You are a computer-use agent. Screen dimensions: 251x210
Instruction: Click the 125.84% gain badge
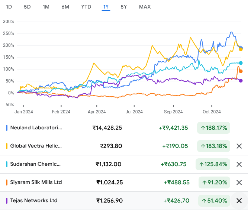(x=213, y=164)
